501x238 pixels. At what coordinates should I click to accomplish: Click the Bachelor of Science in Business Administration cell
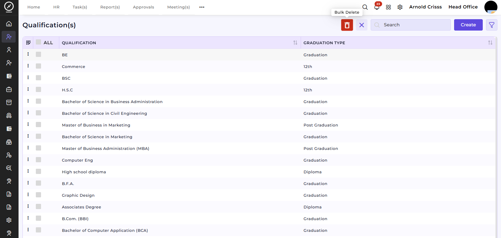112,102
